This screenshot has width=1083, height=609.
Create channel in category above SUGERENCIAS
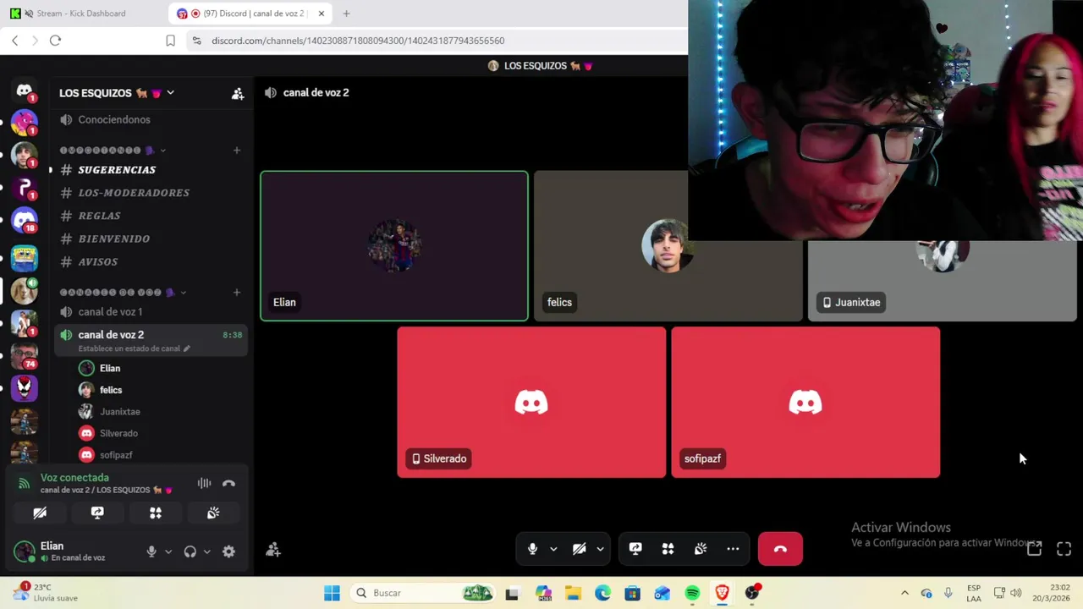pyautogui.click(x=237, y=151)
